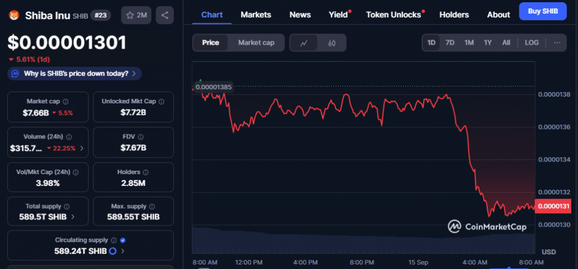
Task: Expand Volume (24h) details chevron
Action: pos(82,148)
